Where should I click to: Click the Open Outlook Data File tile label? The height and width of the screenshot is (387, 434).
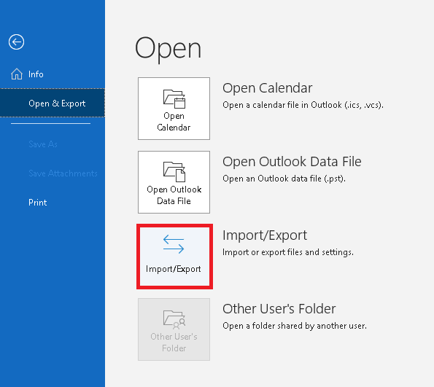(174, 195)
